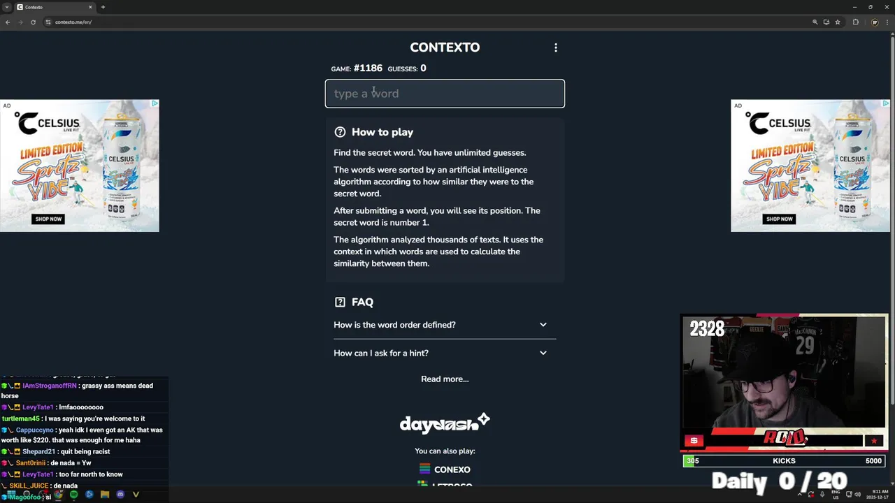Screen dimensions: 895x503
Task: Click chat message from turtleman45
Action: pyautogui.click(x=73, y=418)
